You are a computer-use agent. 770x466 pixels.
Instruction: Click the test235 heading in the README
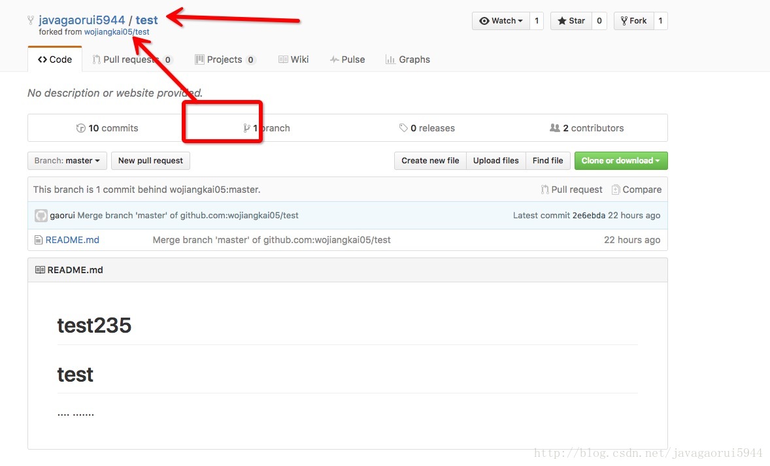(94, 325)
